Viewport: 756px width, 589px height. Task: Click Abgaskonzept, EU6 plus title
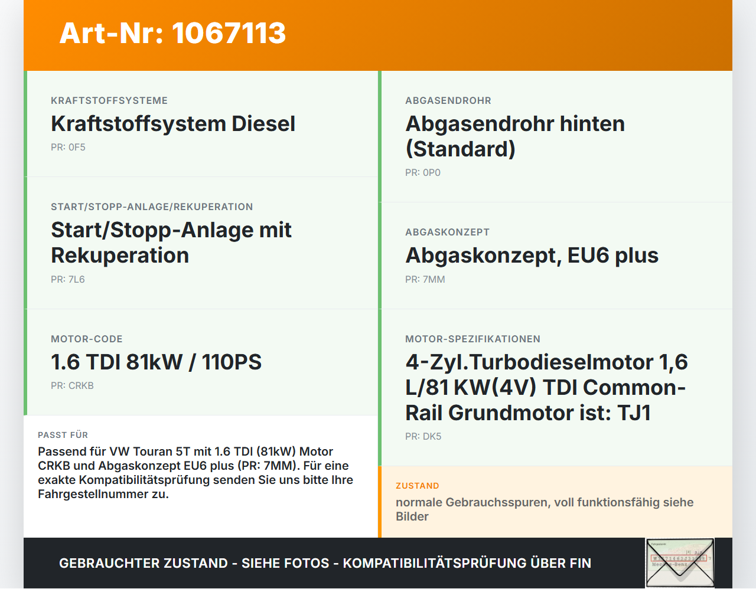click(x=532, y=256)
